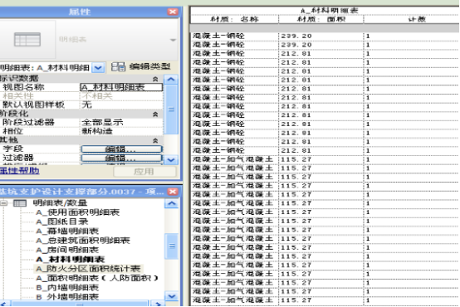Viewport: 460px width, 307px height.
Task: Open the 明细表: A_材料明细 instance dropdown
Action: click(x=98, y=68)
